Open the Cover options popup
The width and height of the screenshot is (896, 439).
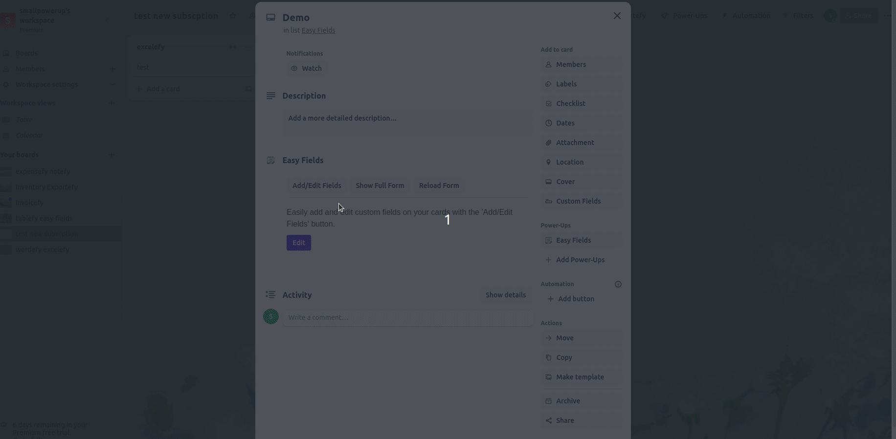pyautogui.click(x=565, y=182)
